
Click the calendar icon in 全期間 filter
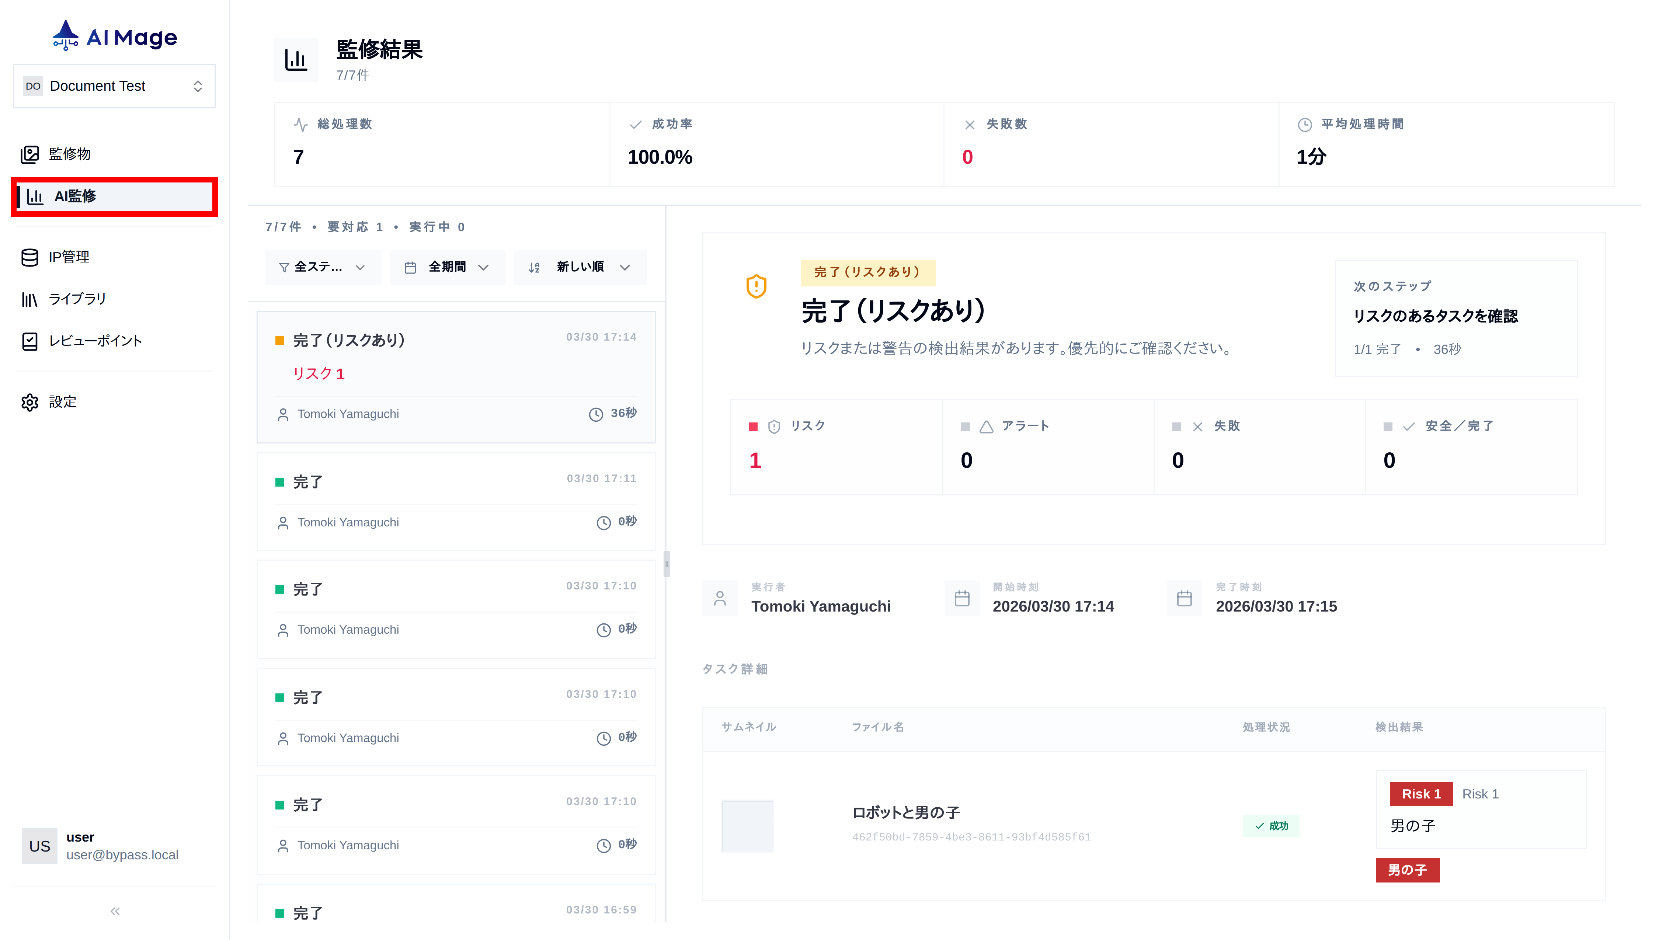[x=410, y=267]
